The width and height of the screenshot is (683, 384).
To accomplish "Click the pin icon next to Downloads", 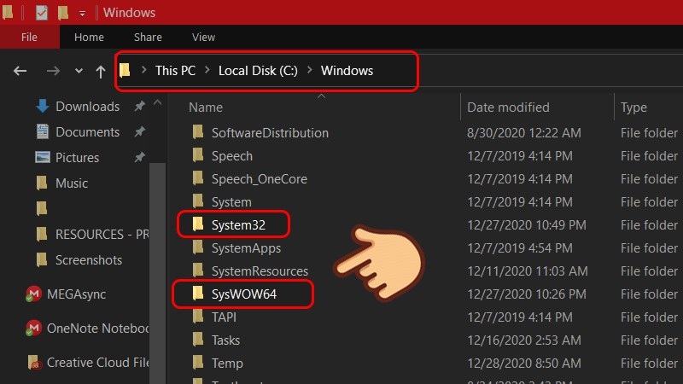I will click(139, 106).
